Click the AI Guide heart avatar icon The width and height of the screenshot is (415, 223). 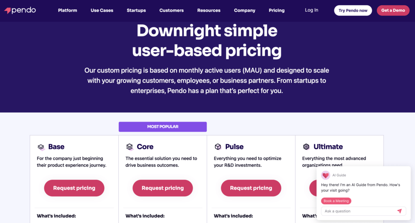[325, 175]
